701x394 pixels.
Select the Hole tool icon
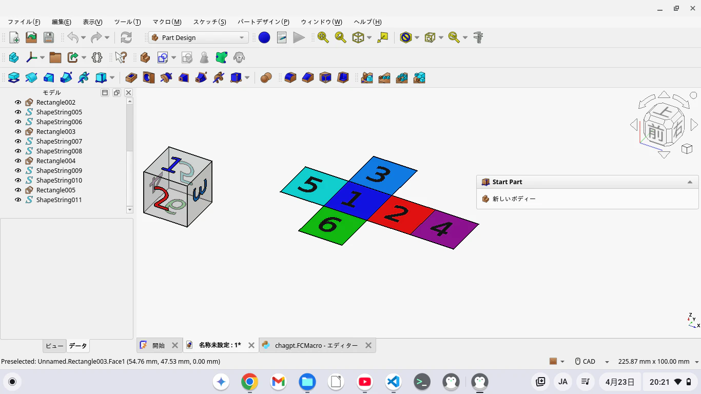[x=149, y=77]
